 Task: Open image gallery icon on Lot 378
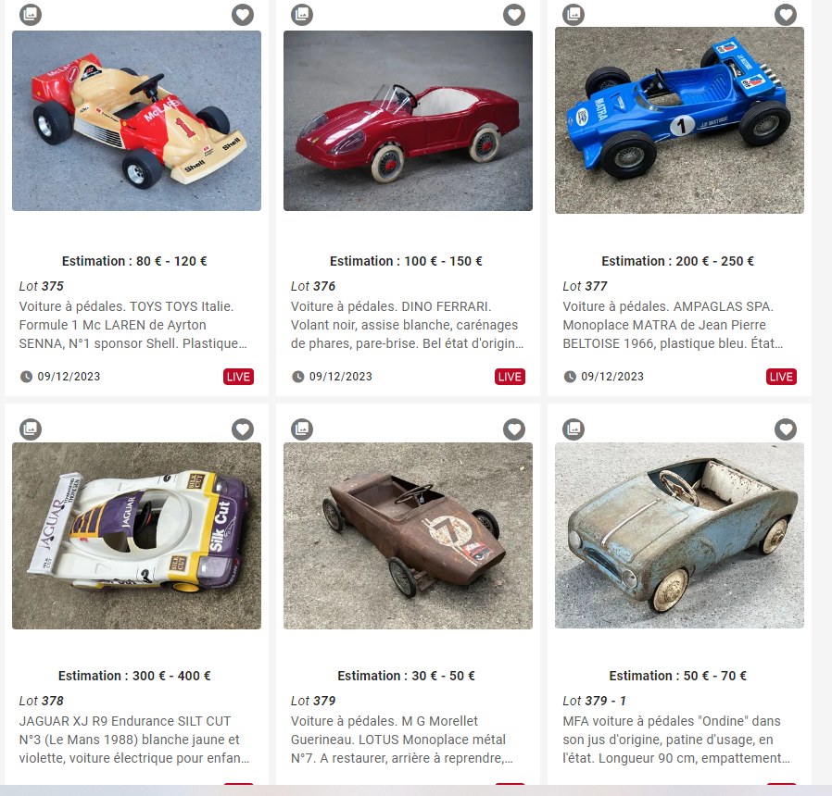click(x=31, y=429)
